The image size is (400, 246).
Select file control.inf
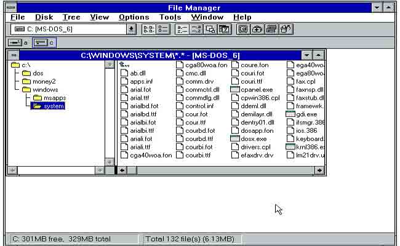(199, 106)
